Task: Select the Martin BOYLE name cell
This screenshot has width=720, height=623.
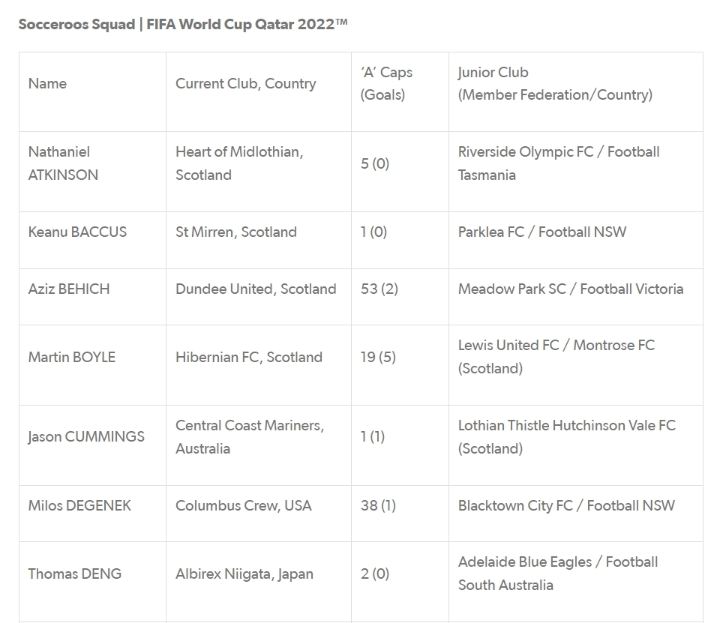Action: [71, 358]
